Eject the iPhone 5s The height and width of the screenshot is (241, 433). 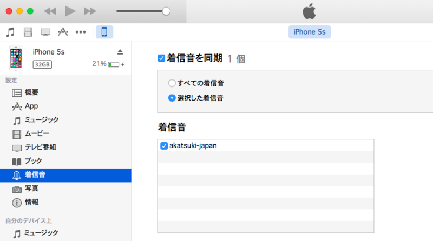120,52
